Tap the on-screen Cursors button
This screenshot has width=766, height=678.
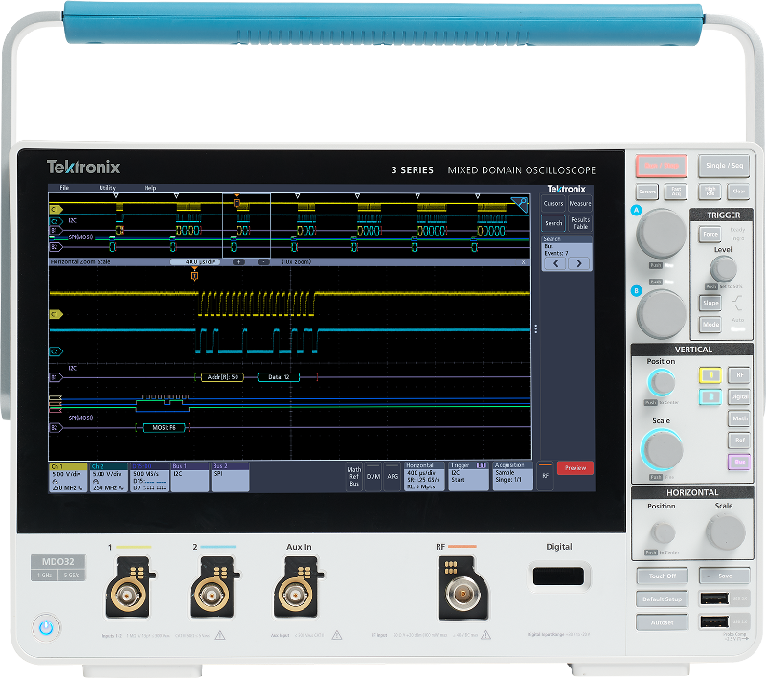click(553, 204)
